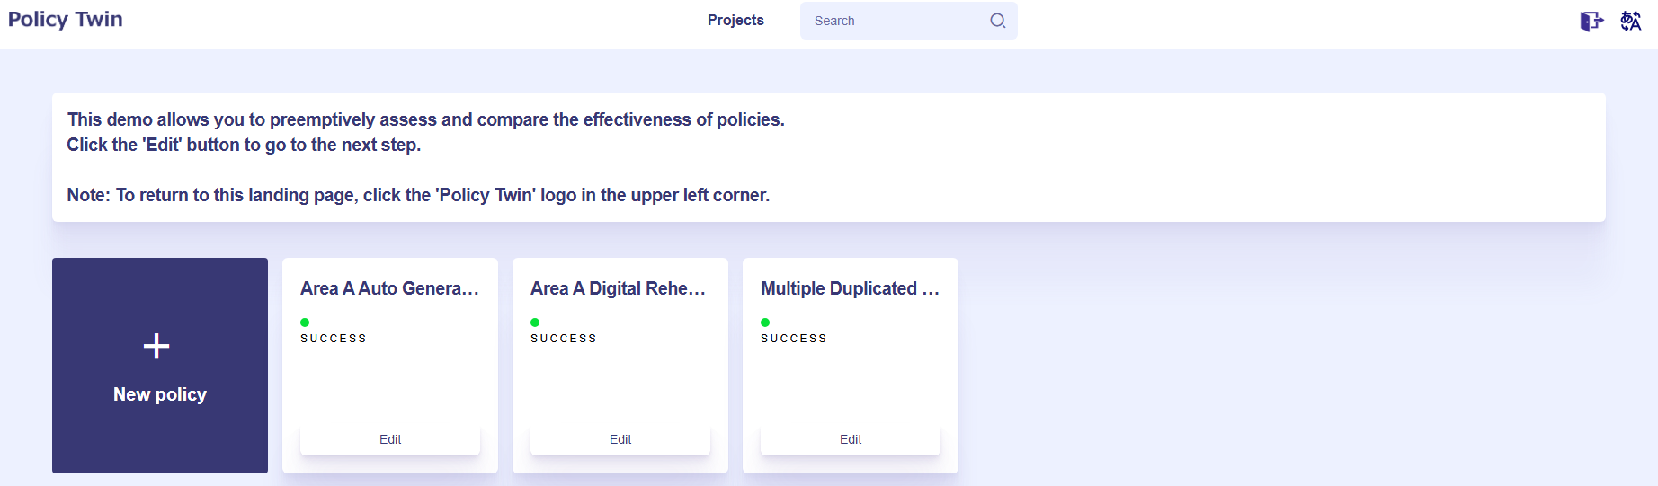Image resolution: width=1658 pixels, height=486 pixels.
Task: Open the Multiple Duplicated … card title
Action: (850, 288)
